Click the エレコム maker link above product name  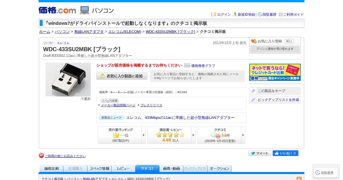point(63,43)
